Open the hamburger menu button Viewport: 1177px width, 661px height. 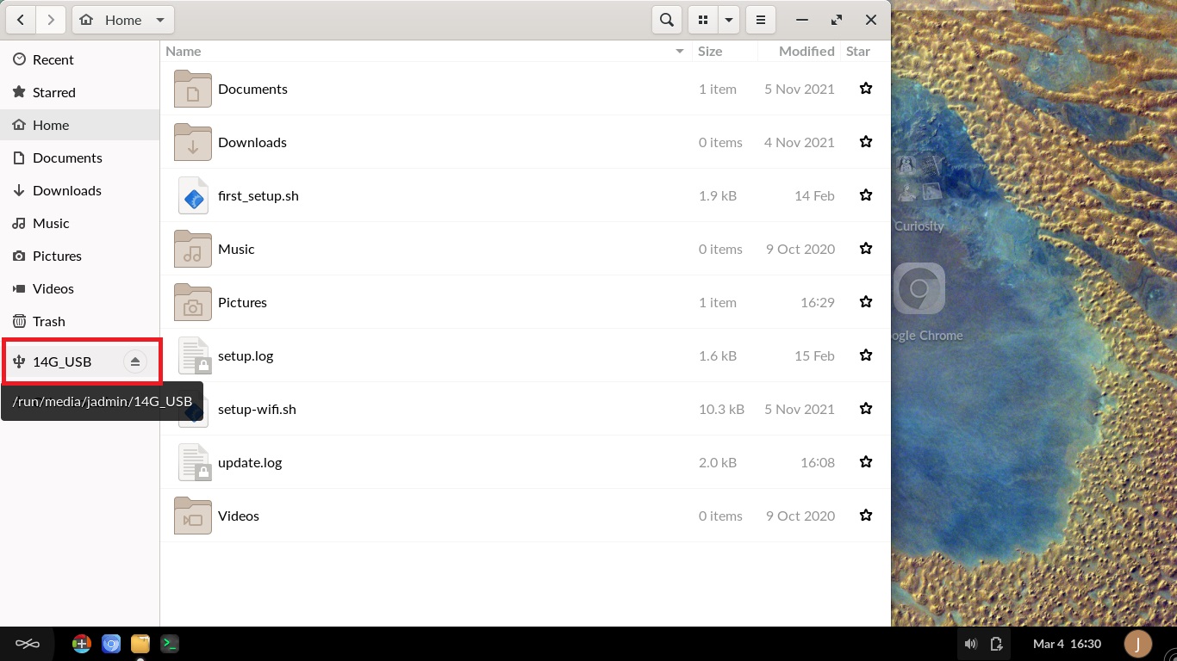coord(760,20)
